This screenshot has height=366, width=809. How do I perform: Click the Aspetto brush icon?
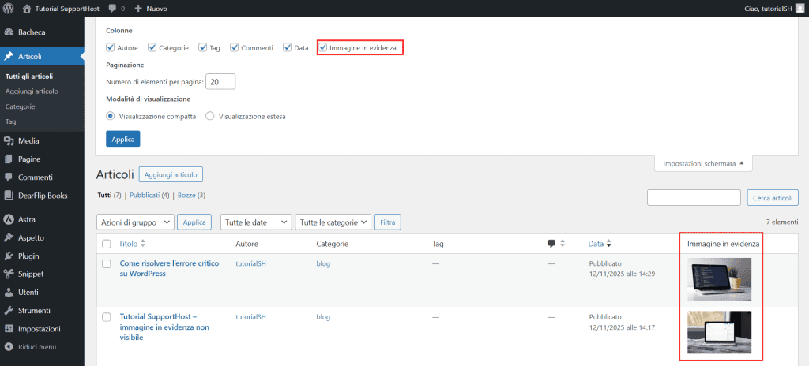[8, 237]
